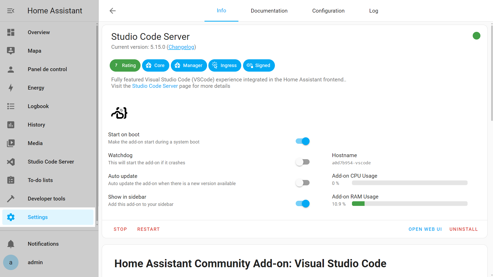Click the 10.9 % RAM value
The height and width of the screenshot is (277, 493).
[339, 204]
